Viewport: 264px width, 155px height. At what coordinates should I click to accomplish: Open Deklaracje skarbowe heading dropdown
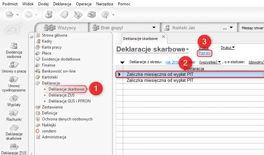point(187,50)
